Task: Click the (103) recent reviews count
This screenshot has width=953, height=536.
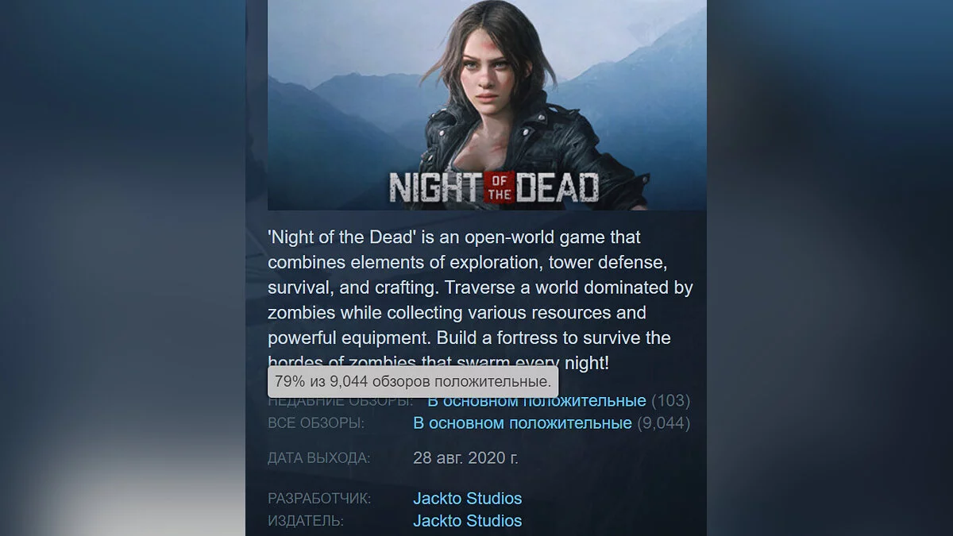Action: coord(670,401)
